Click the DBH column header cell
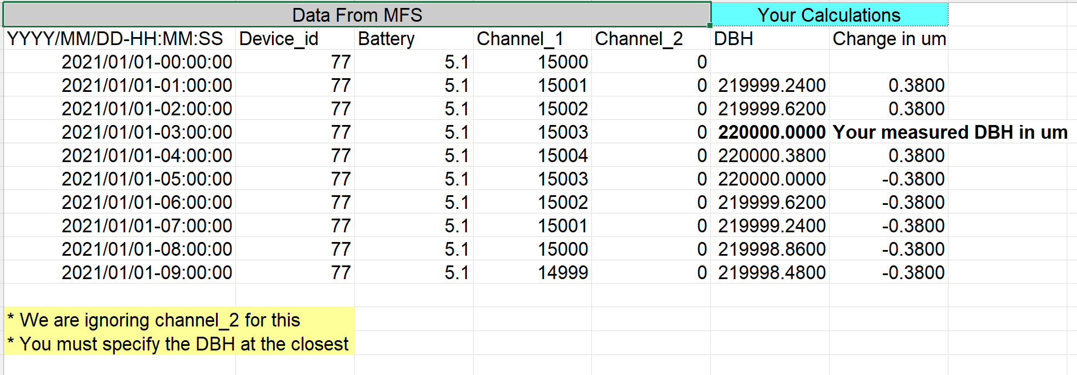Viewport: 1077px width, 375px height. point(769,39)
